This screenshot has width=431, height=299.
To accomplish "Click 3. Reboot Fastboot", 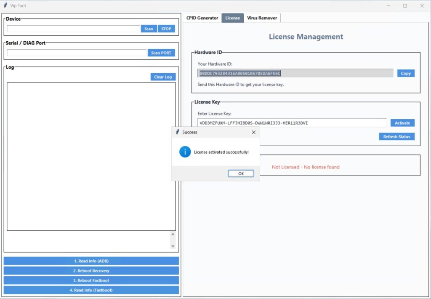I will tap(91, 280).
